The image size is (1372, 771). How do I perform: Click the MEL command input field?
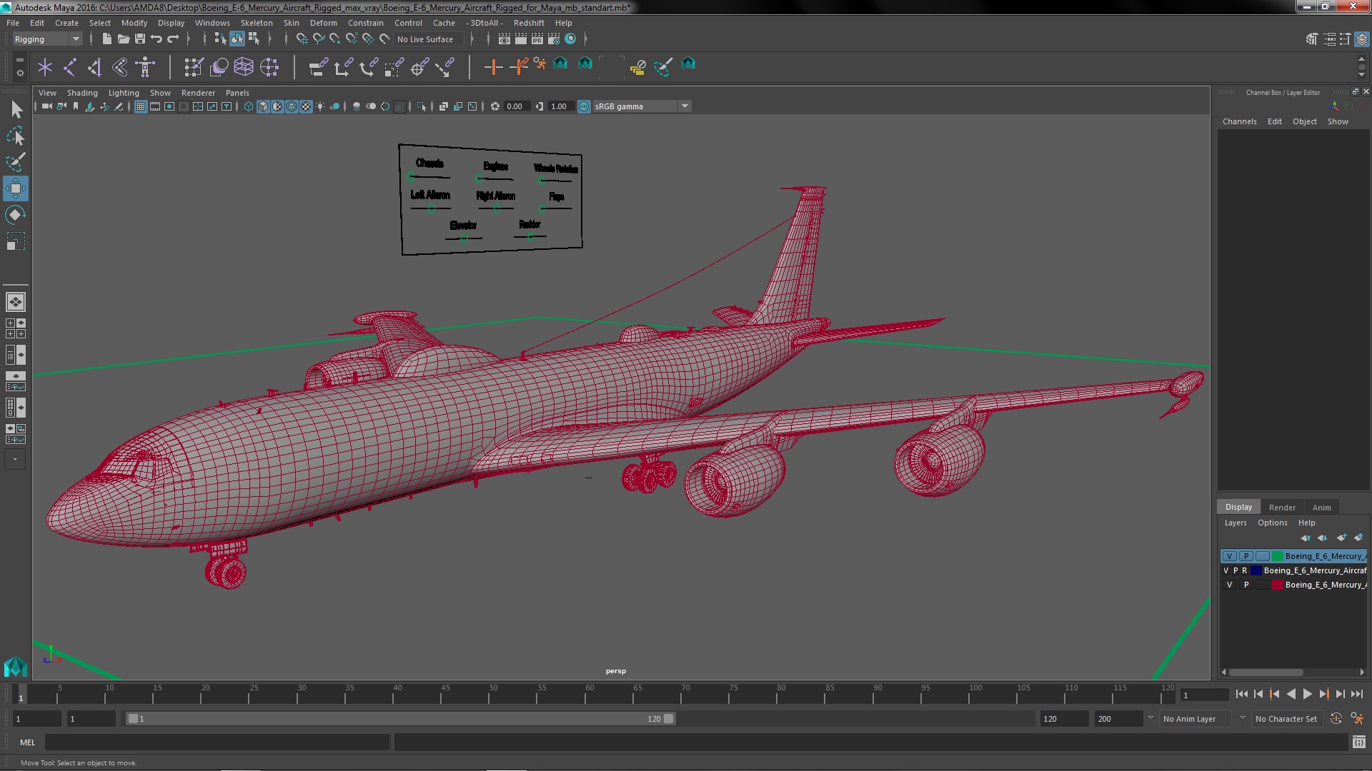[x=217, y=742]
